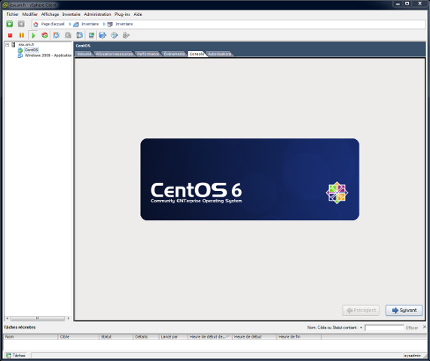Click the connect CD/DVD device icon
The height and width of the screenshot is (361, 430).
pyautogui.click(x=114, y=35)
